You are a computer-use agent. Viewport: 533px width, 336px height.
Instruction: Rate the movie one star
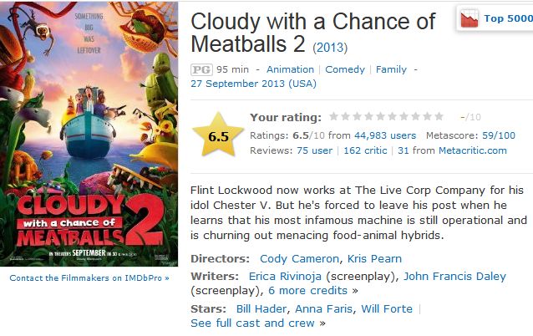334,117
